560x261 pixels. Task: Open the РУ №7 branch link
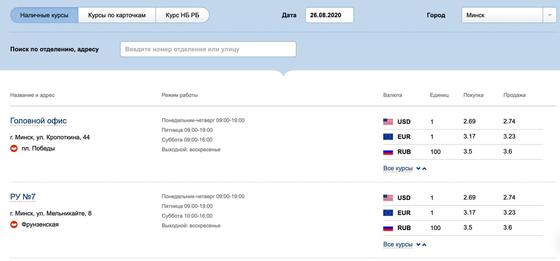click(23, 197)
